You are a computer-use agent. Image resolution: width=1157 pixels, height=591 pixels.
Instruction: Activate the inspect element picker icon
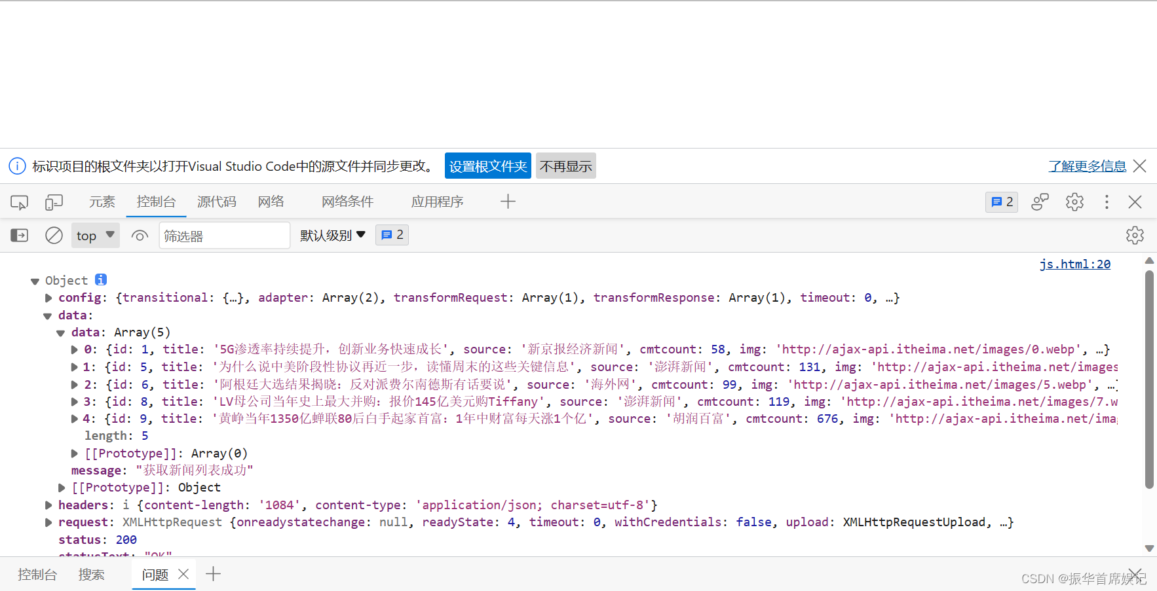pos(20,202)
